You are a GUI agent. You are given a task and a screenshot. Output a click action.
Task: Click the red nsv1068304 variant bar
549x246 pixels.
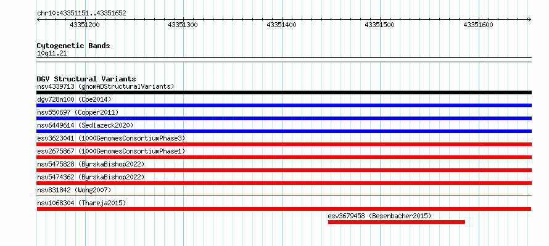point(284,209)
